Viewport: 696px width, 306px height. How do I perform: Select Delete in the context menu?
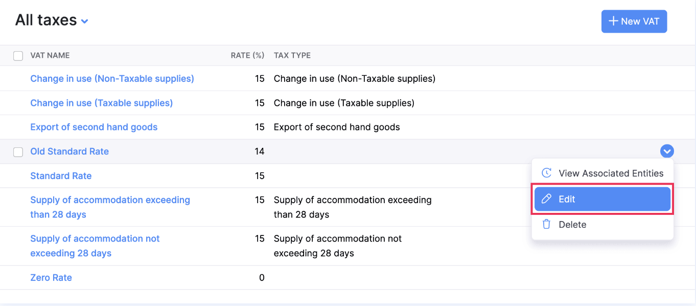(x=572, y=225)
